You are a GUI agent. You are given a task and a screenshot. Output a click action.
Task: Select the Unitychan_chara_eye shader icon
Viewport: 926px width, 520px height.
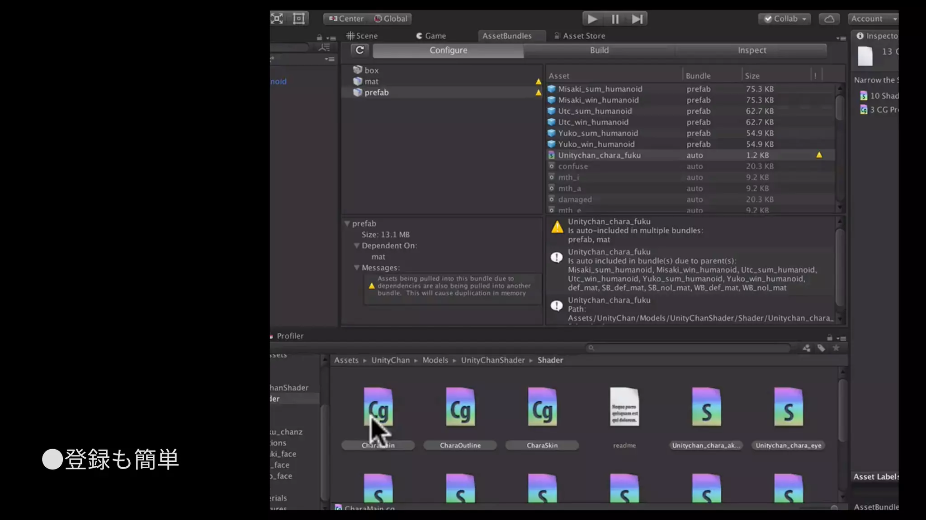[x=788, y=408]
